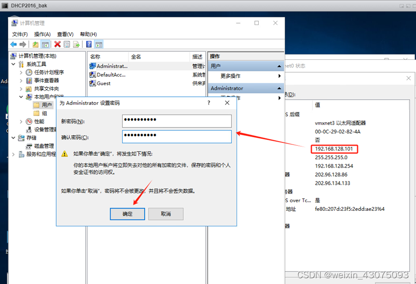The width and height of the screenshot is (416, 284).
Task: Click the DHCP2016_bak VM tab icon
Action: [5, 6]
